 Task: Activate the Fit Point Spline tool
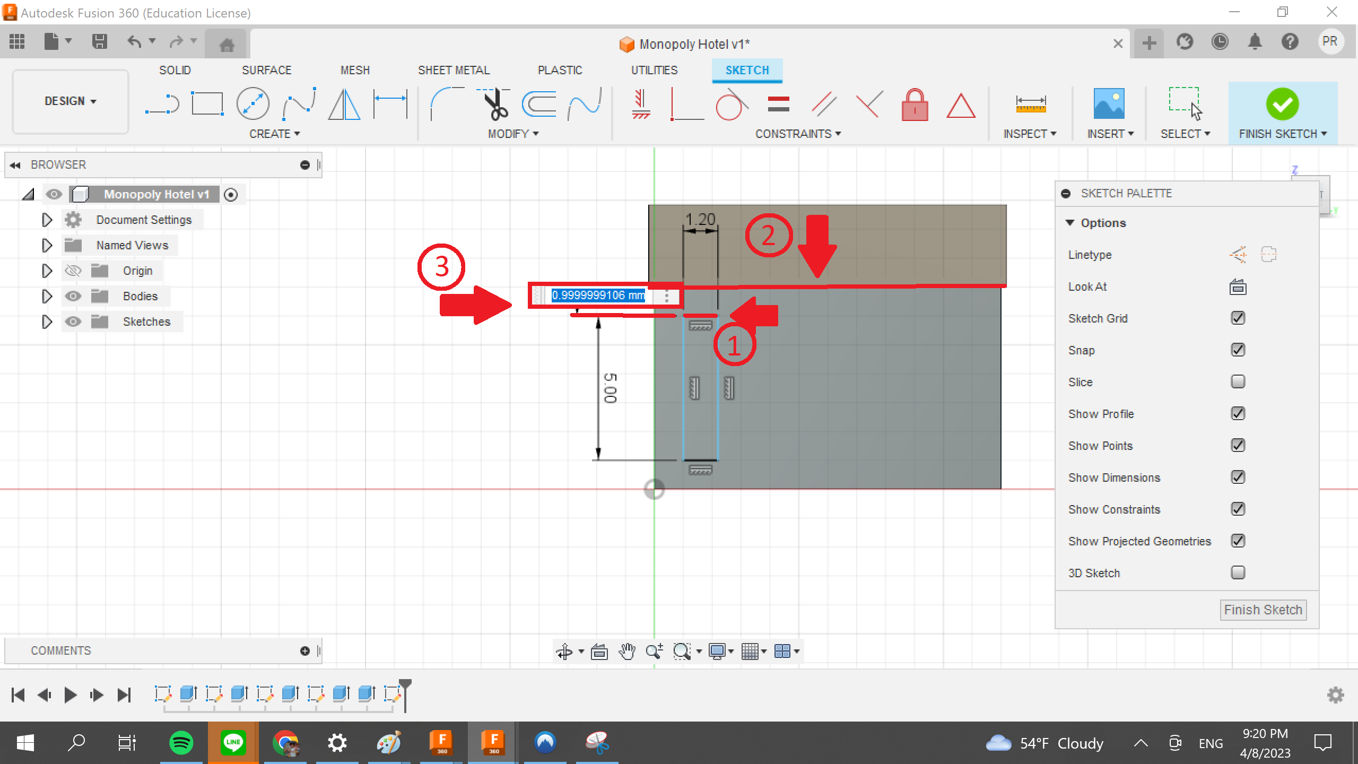point(297,103)
